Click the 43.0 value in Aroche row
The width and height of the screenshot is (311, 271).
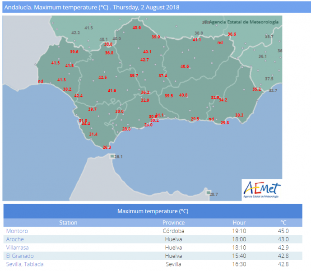click(283, 239)
